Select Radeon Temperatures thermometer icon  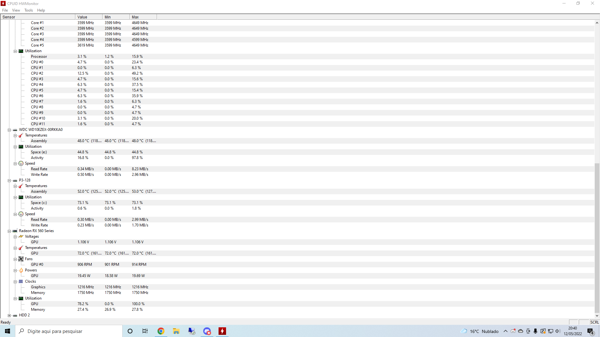(21, 248)
